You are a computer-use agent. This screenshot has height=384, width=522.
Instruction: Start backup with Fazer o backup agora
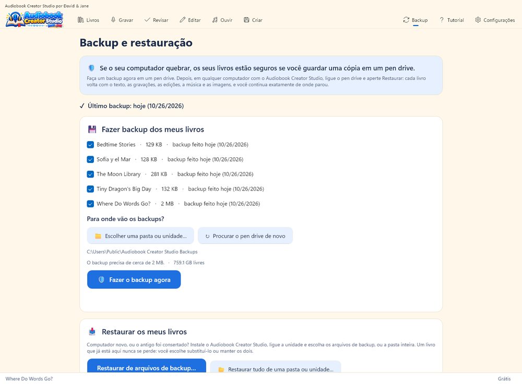(134, 280)
